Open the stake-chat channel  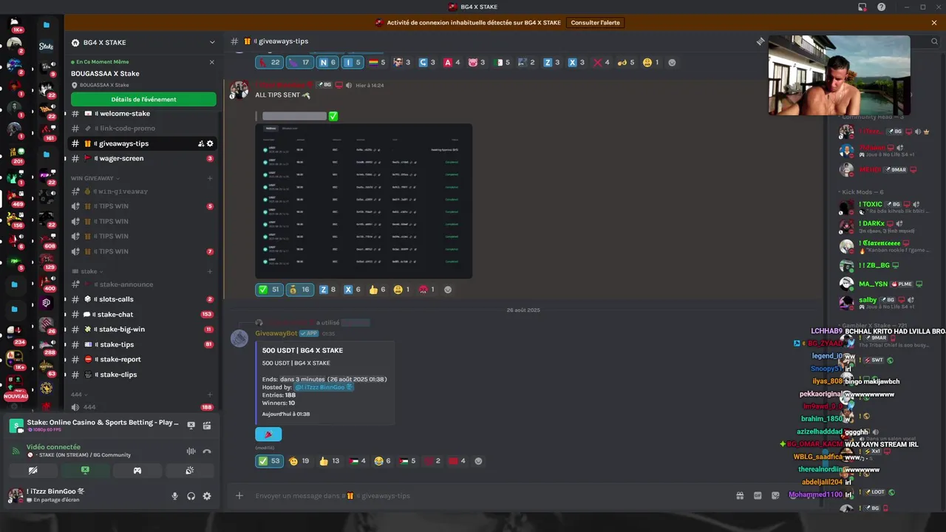point(143,314)
